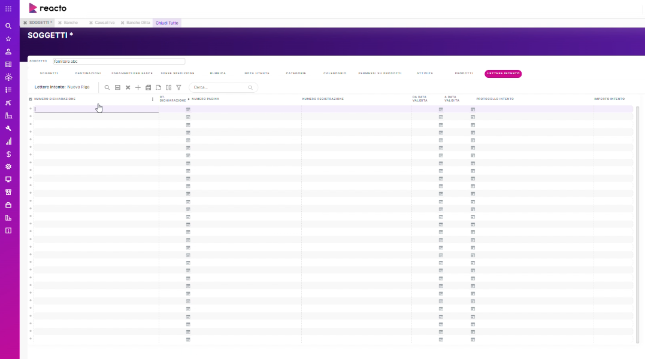645x359 pixels.
Task: Close the Banche Ditta tab with X
Action: [x=123, y=23]
